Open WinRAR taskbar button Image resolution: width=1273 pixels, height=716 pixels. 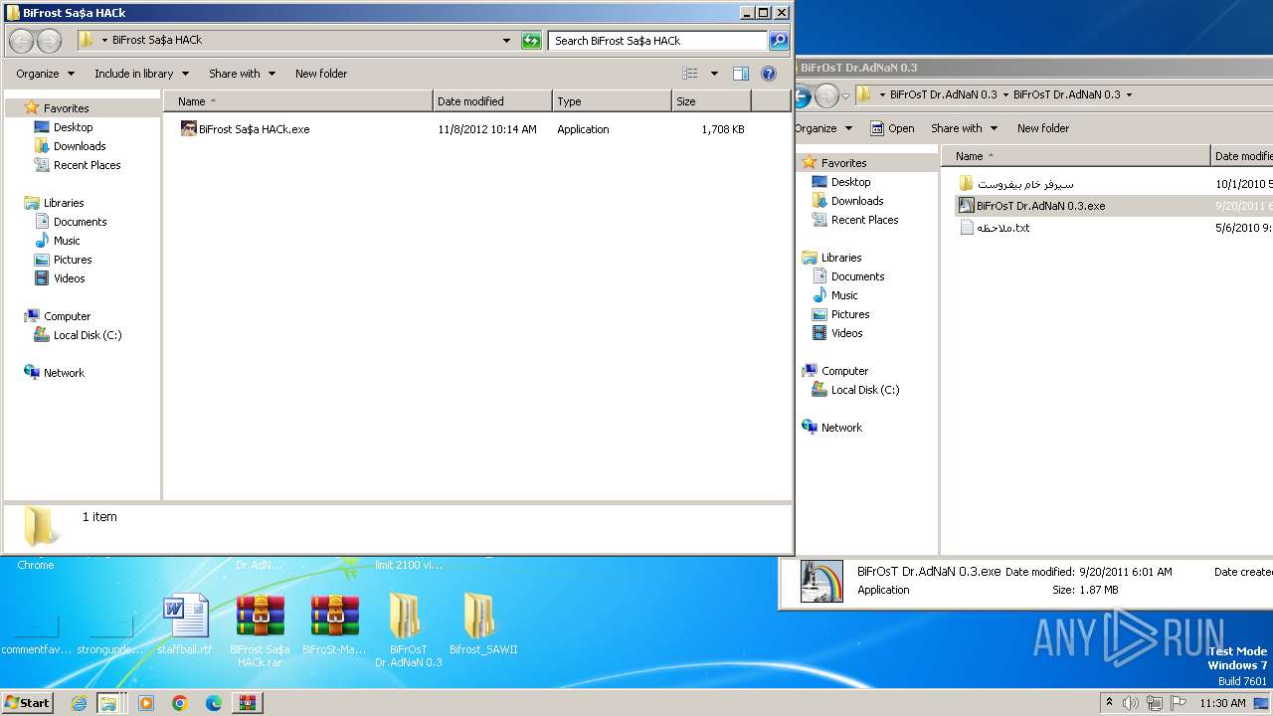248,703
